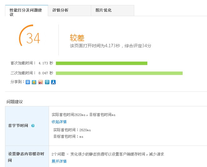Image resolution: width=207 pixels, height=167 pixels.
Task: Select the 设置静态内容缓存时间 row label
Action: (26, 157)
